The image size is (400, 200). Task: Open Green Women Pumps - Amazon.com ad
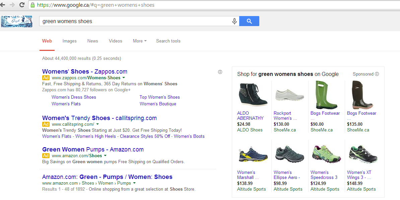click(x=93, y=149)
